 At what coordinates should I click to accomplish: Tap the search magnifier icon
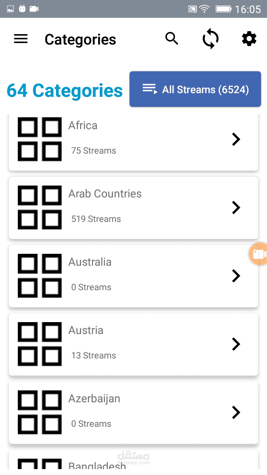pyautogui.click(x=172, y=38)
